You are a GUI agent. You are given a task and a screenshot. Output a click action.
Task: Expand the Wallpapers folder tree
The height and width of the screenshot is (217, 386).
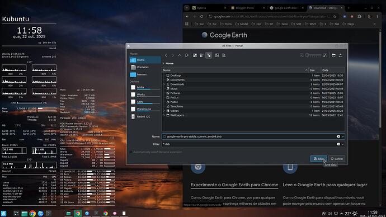(x=164, y=115)
